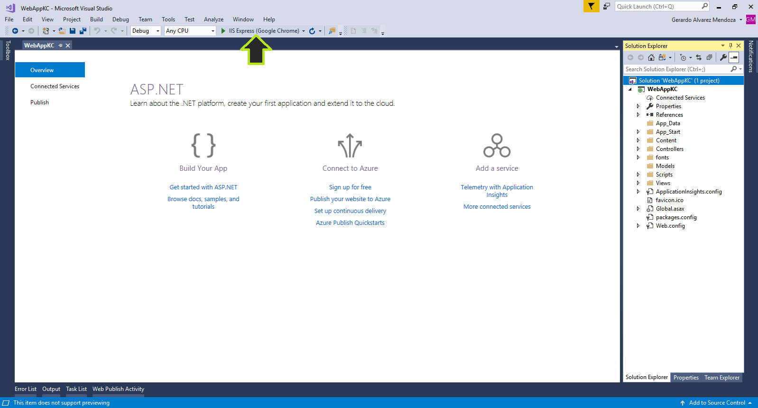Click Add to Source Control in status bar
Screen dimensions: 758x408
[717, 403]
